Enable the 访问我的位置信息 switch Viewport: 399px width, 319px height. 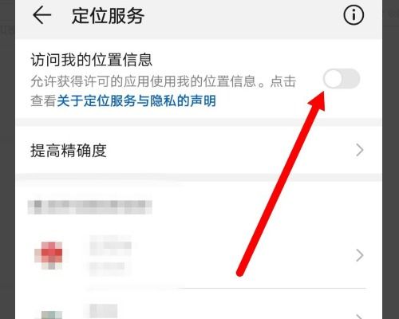[342, 79]
